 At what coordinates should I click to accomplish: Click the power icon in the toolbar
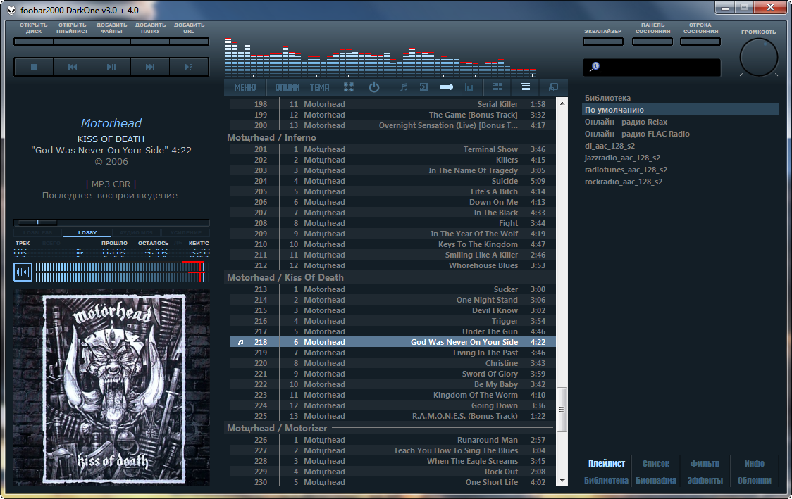click(x=373, y=87)
